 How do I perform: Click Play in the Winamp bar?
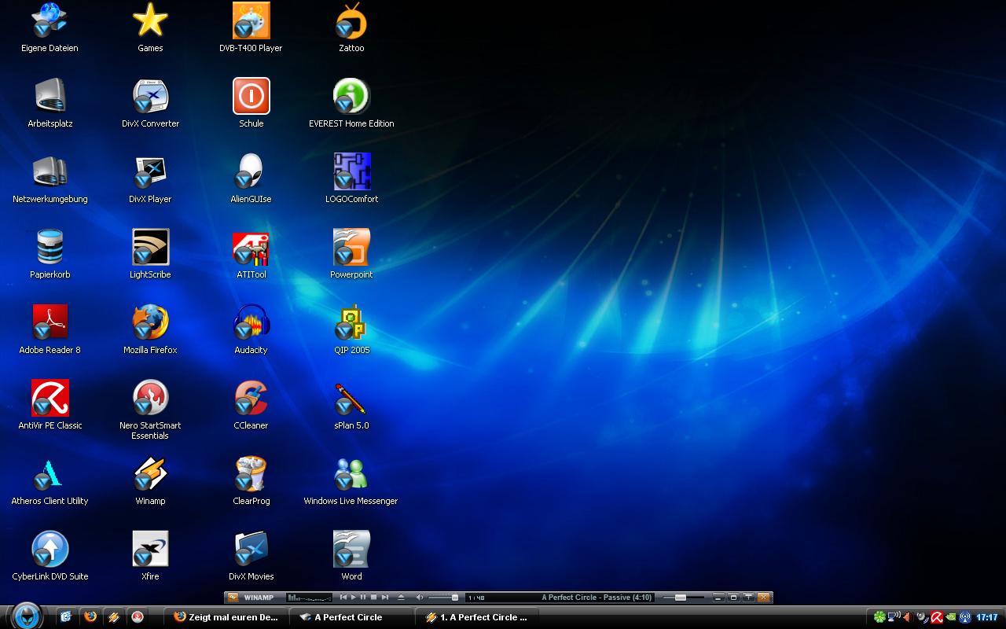[354, 598]
